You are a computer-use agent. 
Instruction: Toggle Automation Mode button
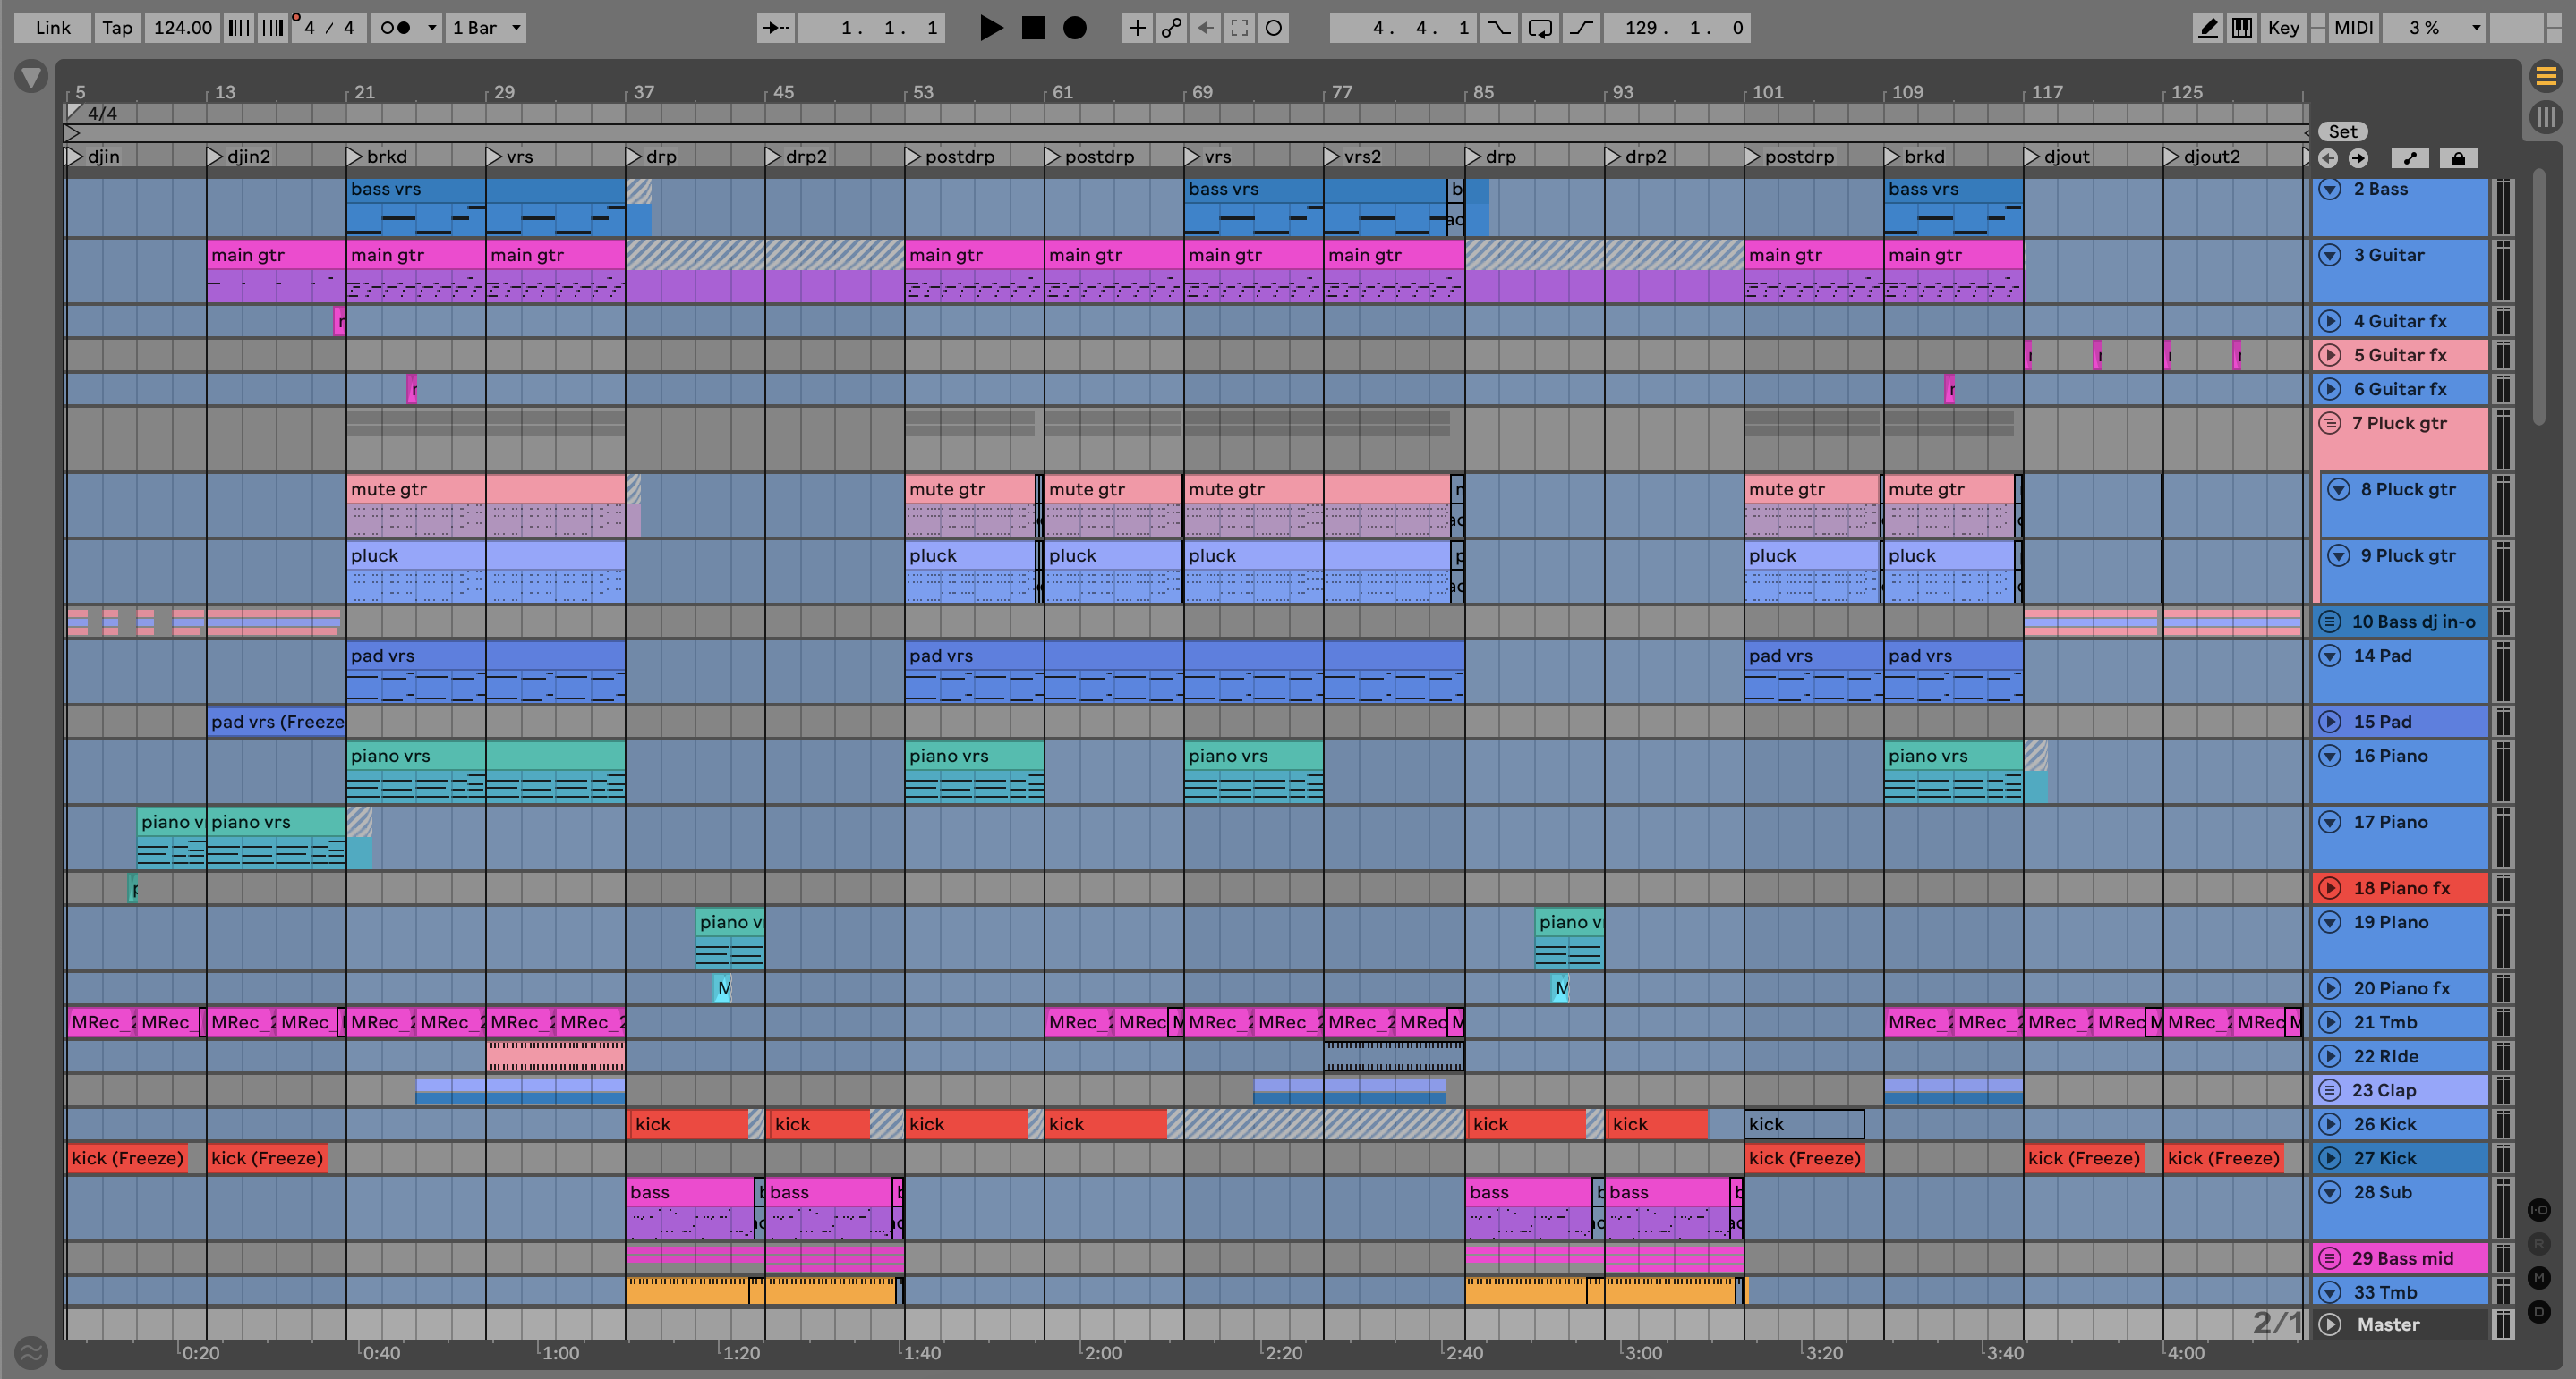[x=2410, y=158]
